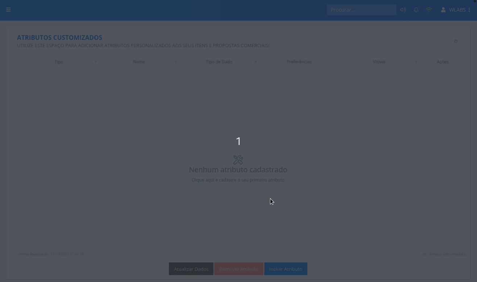Sort by the Tipo column header
Viewport: 477px width, 282px height.
(x=59, y=62)
